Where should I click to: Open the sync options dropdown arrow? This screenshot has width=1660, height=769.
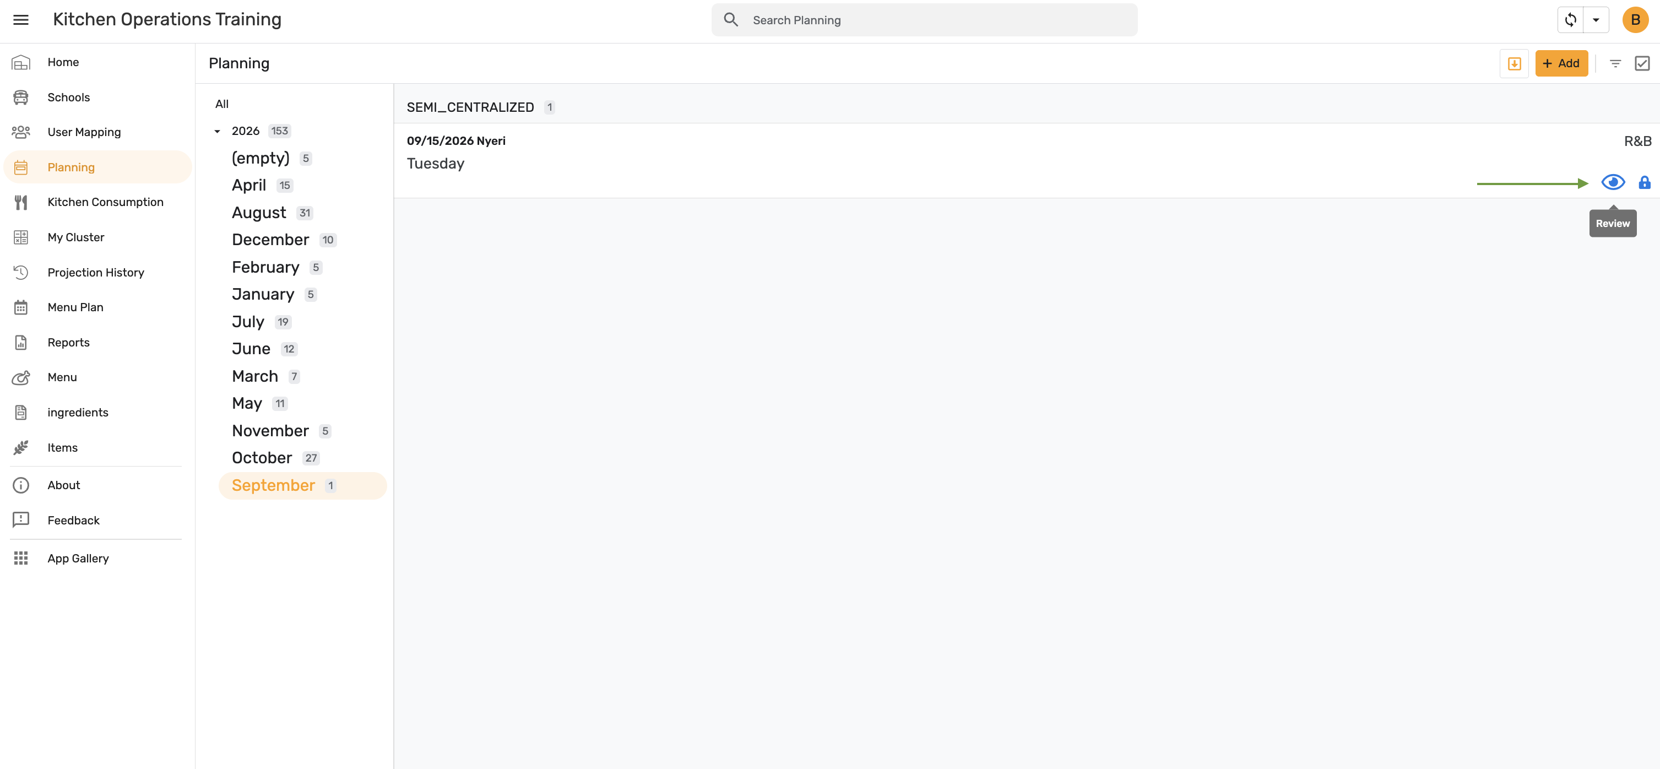point(1596,20)
